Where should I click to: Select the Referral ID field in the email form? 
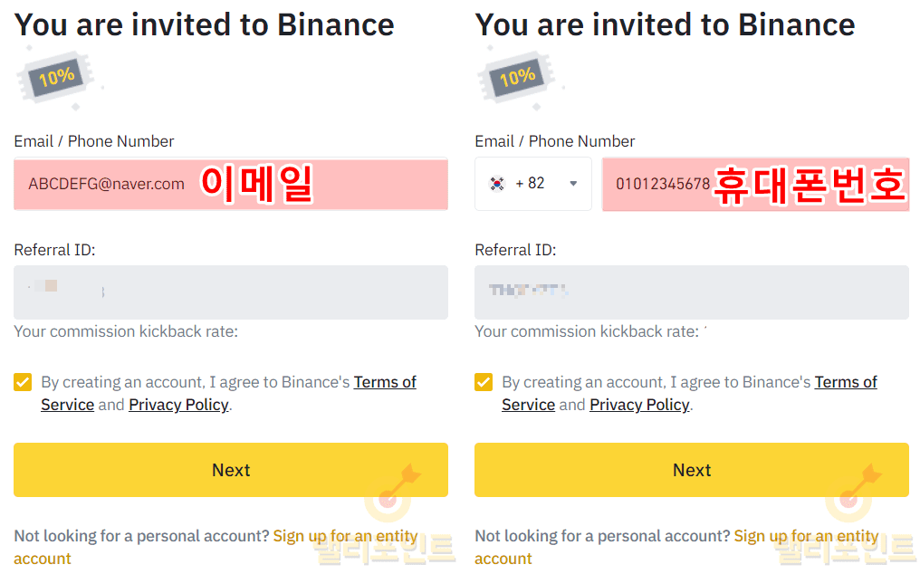[231, 292]
